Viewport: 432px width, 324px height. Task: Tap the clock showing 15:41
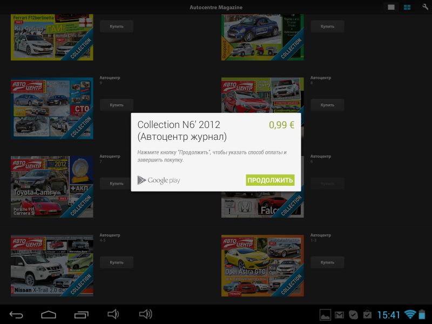(388, 314)
